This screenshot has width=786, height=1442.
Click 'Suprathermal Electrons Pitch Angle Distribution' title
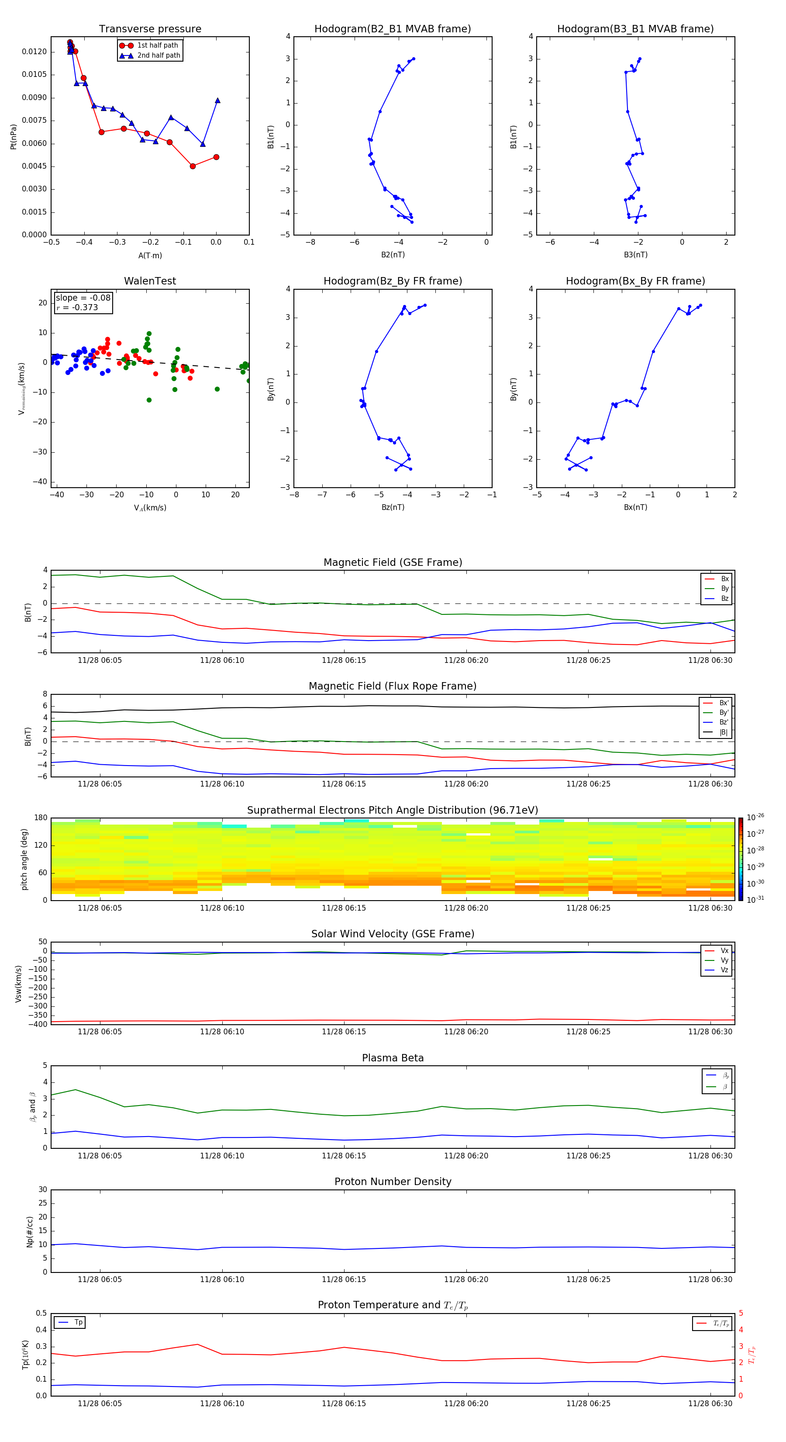[x=393, y=811]
